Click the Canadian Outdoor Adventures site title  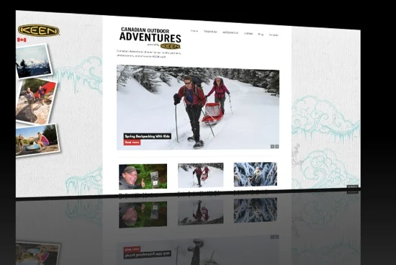click(150, 35)
